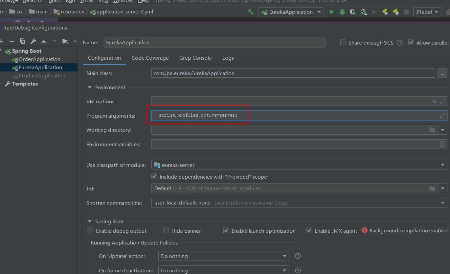Click the help icon beside Share through VCS
This screenshot has width=450, height=274.
[400, 43]
